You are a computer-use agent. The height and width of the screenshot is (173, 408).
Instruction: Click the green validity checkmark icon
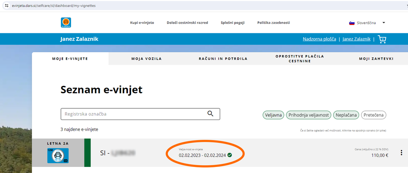coord(229,155)
